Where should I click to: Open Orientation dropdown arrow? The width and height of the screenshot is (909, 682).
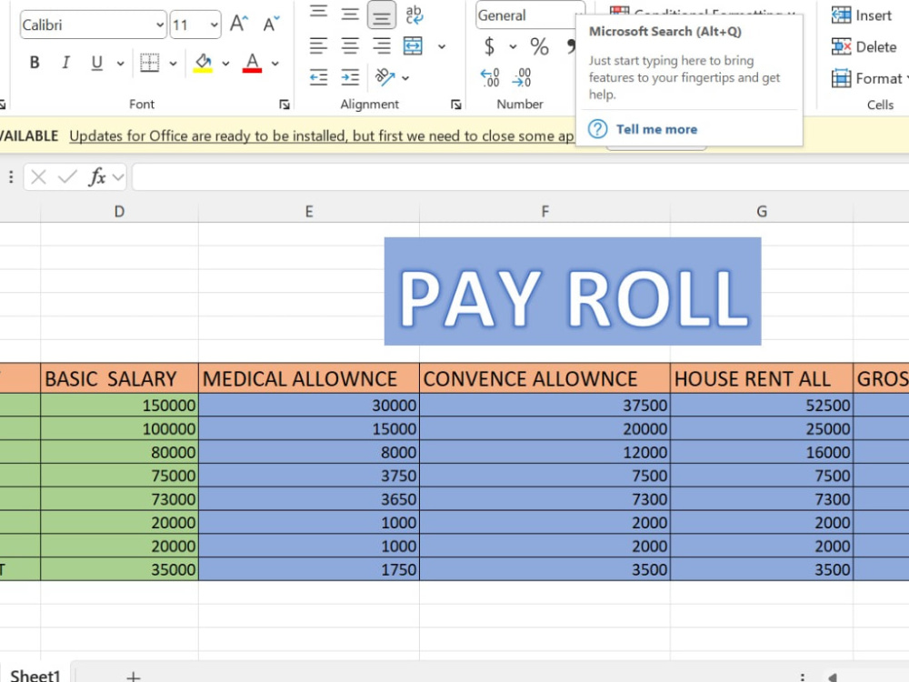[405, 77]
